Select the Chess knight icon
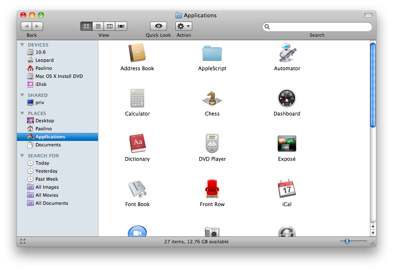The image size is (393, 270). (212, 98)
